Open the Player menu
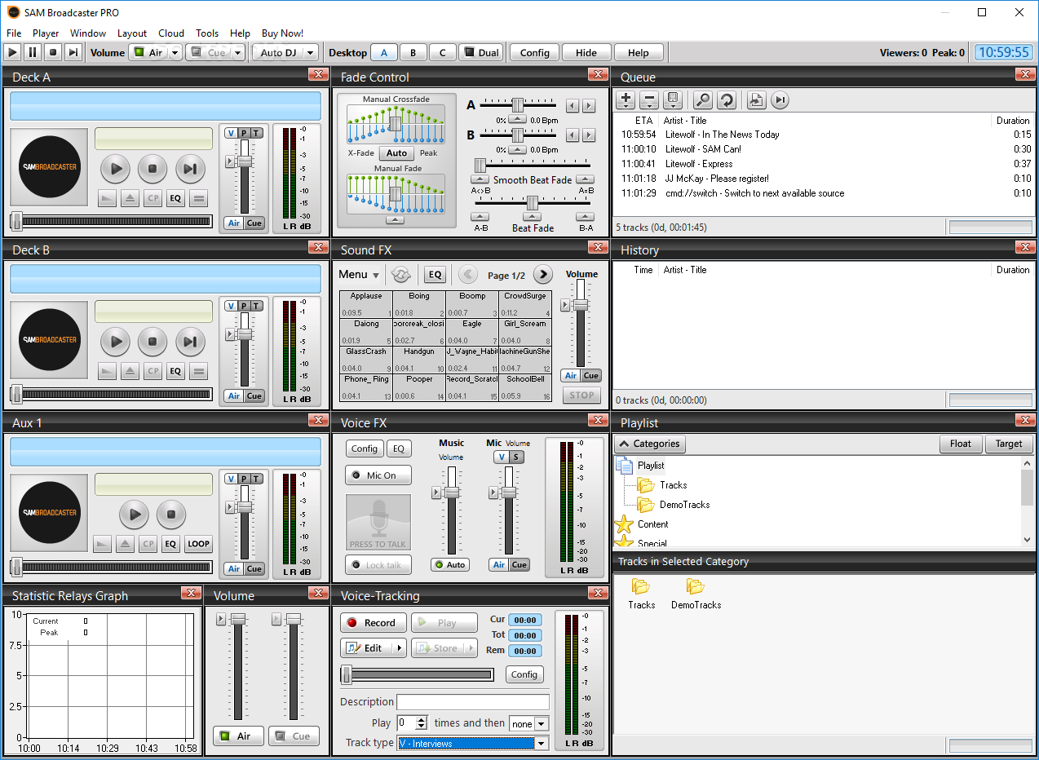The image size is (1039, 760). 46,33
